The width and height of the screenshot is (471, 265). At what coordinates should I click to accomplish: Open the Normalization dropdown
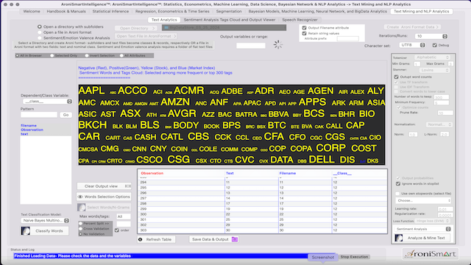point(439,124)
